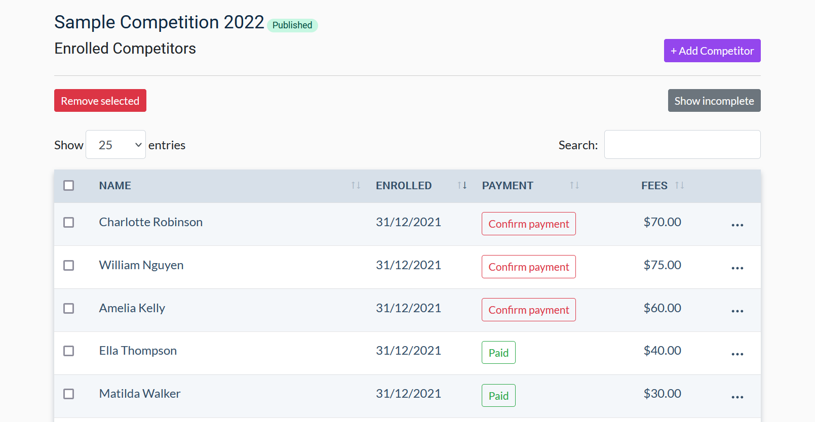The height and width of the screenshot is (422, 815).
Task: Select Charlotte Robinson's row checkbox
Action: (x=69, y=223)
